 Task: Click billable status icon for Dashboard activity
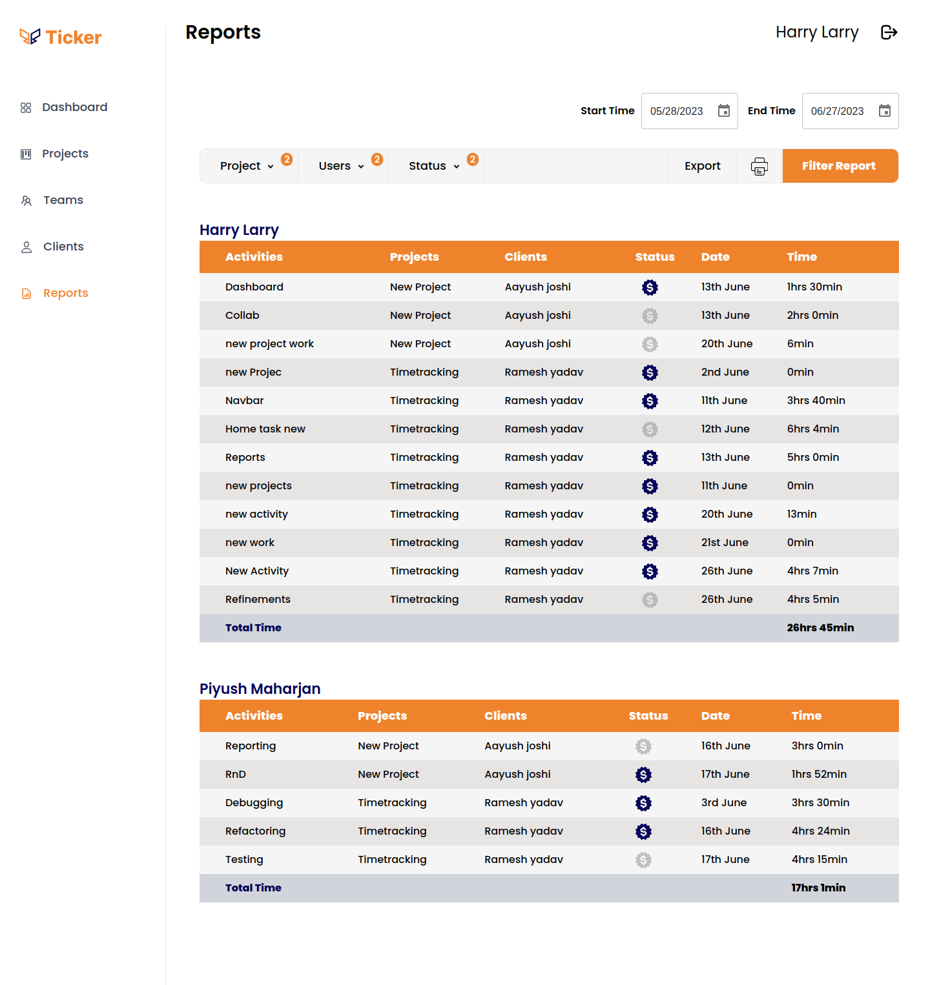click(x=650, y=287)
